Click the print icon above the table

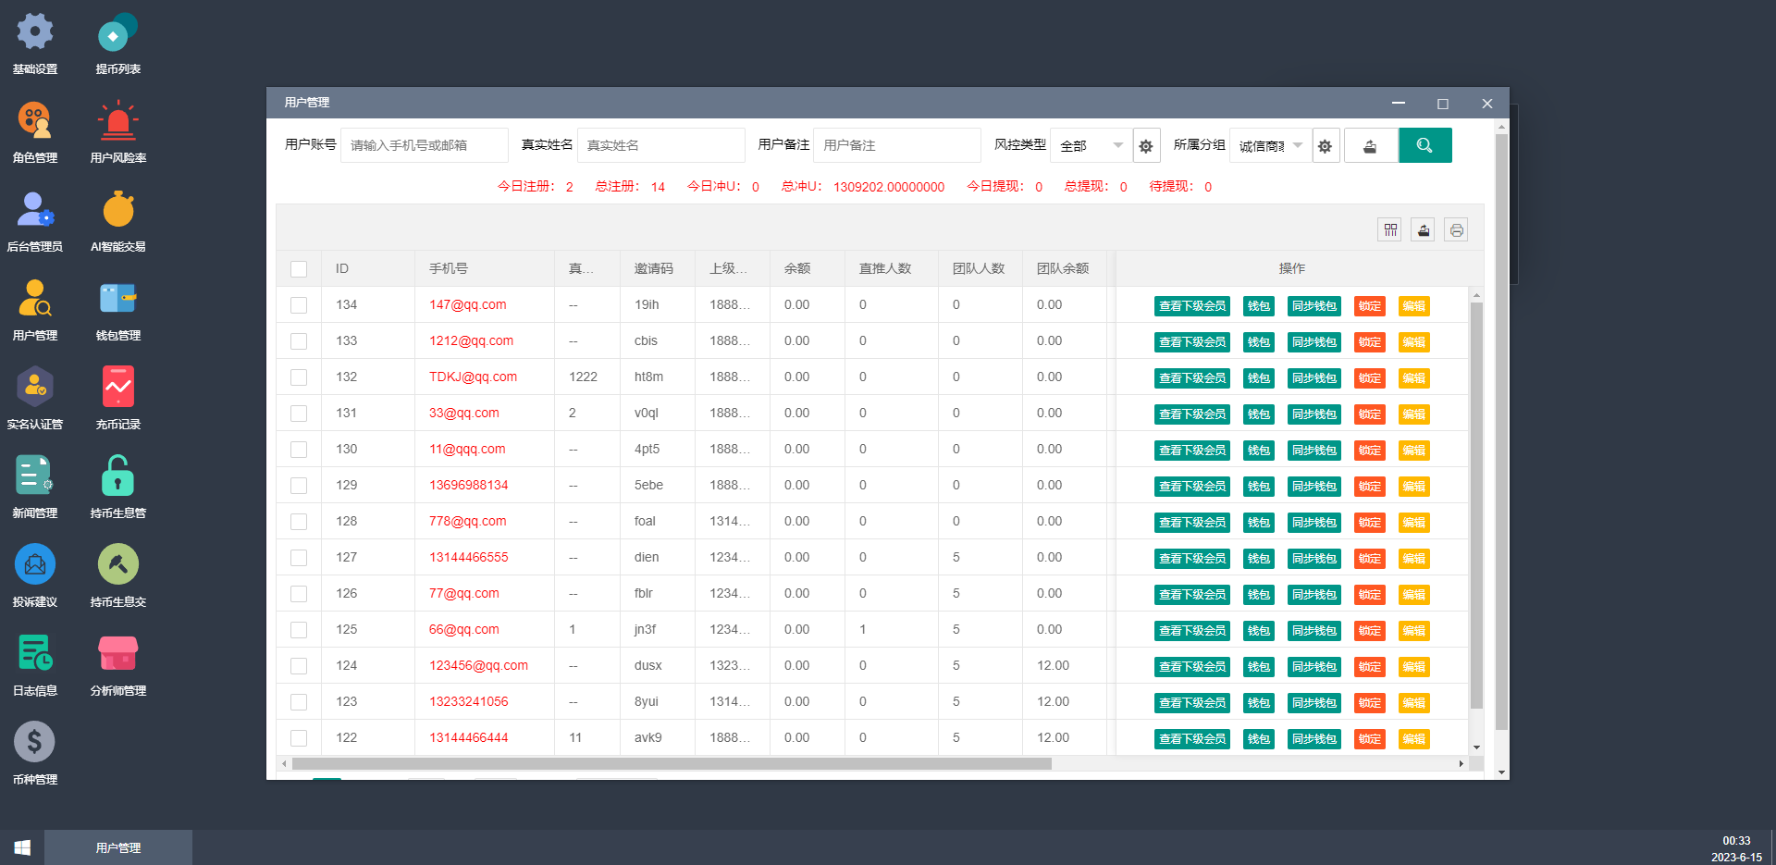pos(1456,230)
